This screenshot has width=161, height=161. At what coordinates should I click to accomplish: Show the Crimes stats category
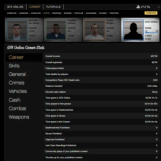tap(16, 83)
